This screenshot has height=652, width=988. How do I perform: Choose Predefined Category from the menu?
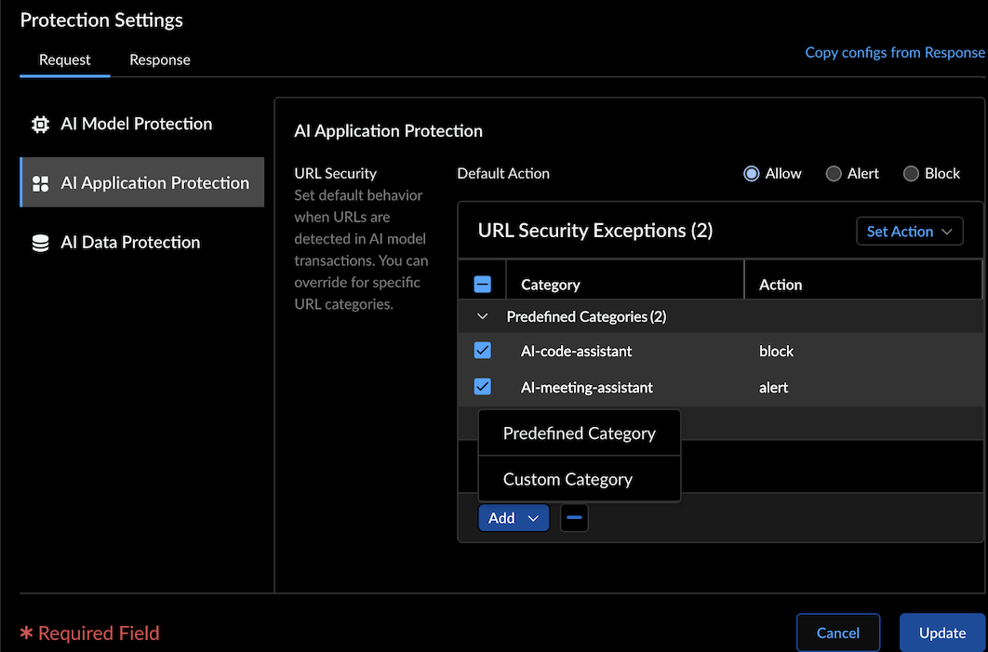click(579, 433)
